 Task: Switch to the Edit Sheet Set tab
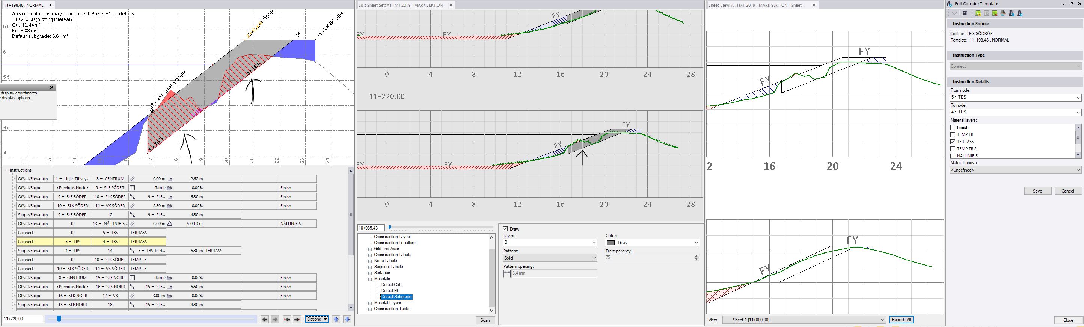[400, 6]
